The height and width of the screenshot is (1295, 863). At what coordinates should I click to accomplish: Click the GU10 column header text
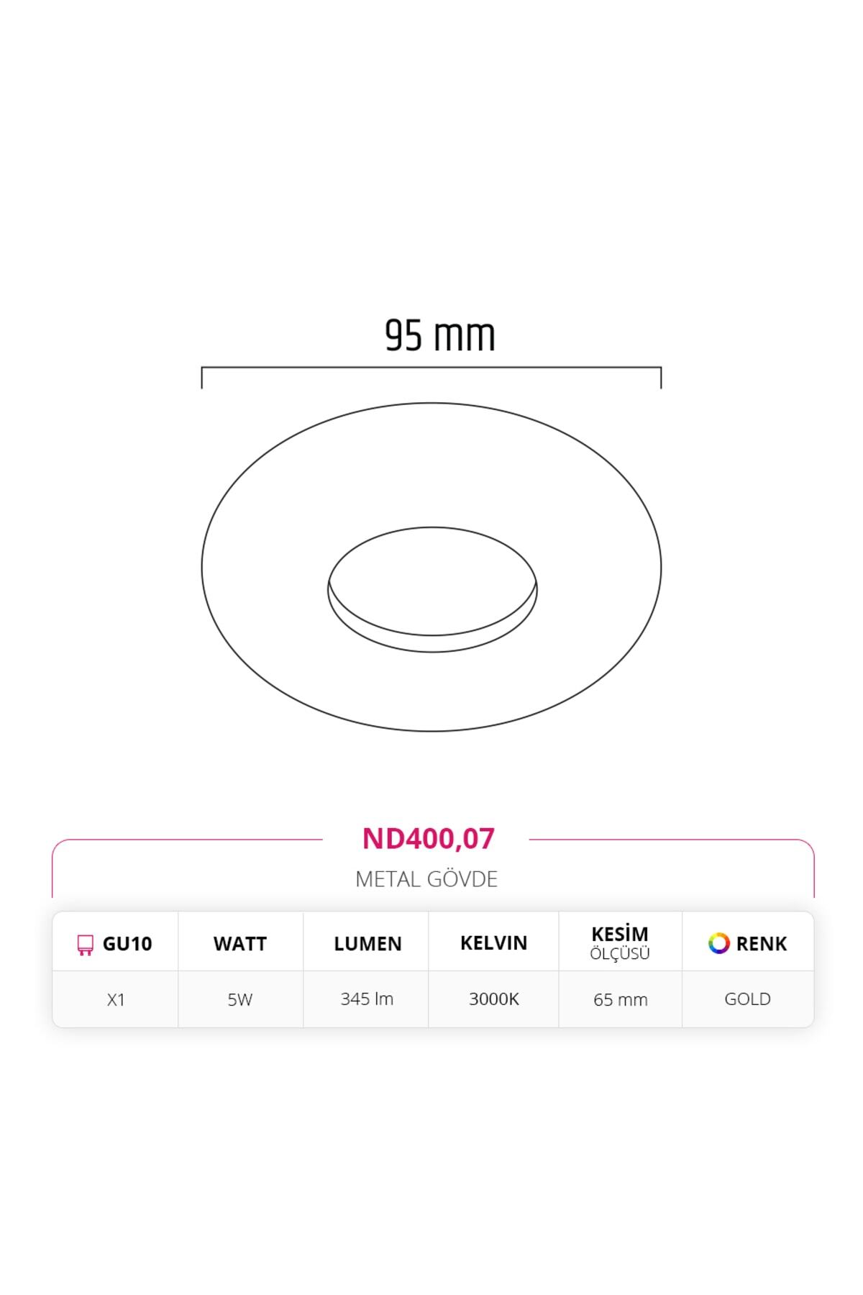pos(127,944)
